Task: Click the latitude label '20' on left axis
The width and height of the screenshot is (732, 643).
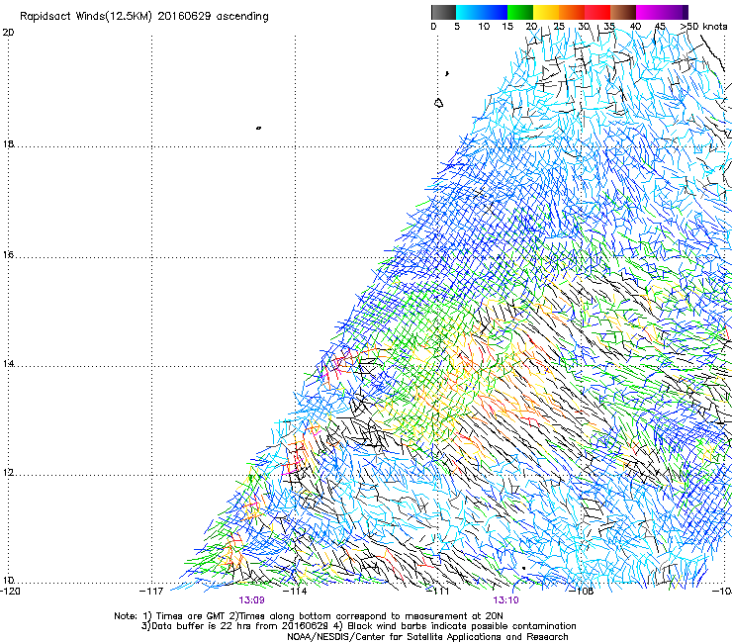Action: [x=8, y=33]
